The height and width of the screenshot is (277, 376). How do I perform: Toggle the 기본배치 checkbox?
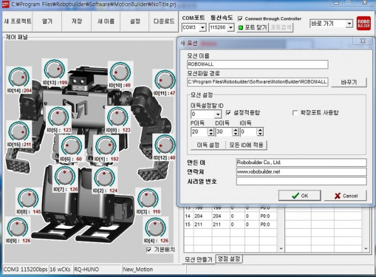(149, 249)
